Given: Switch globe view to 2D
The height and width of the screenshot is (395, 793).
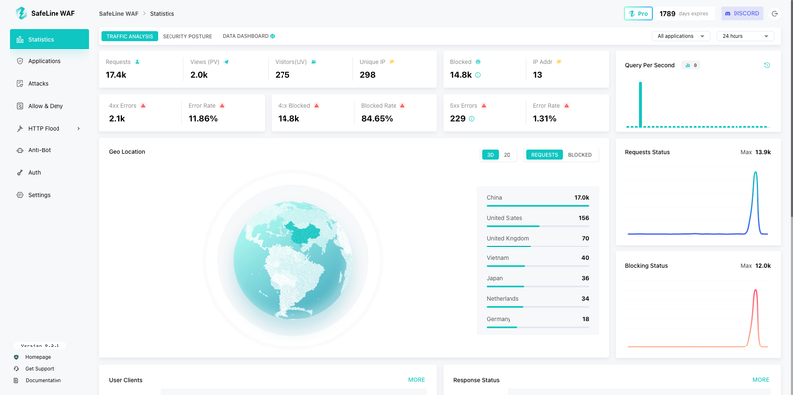Looking at the screenshot, I should pos(507,155).
